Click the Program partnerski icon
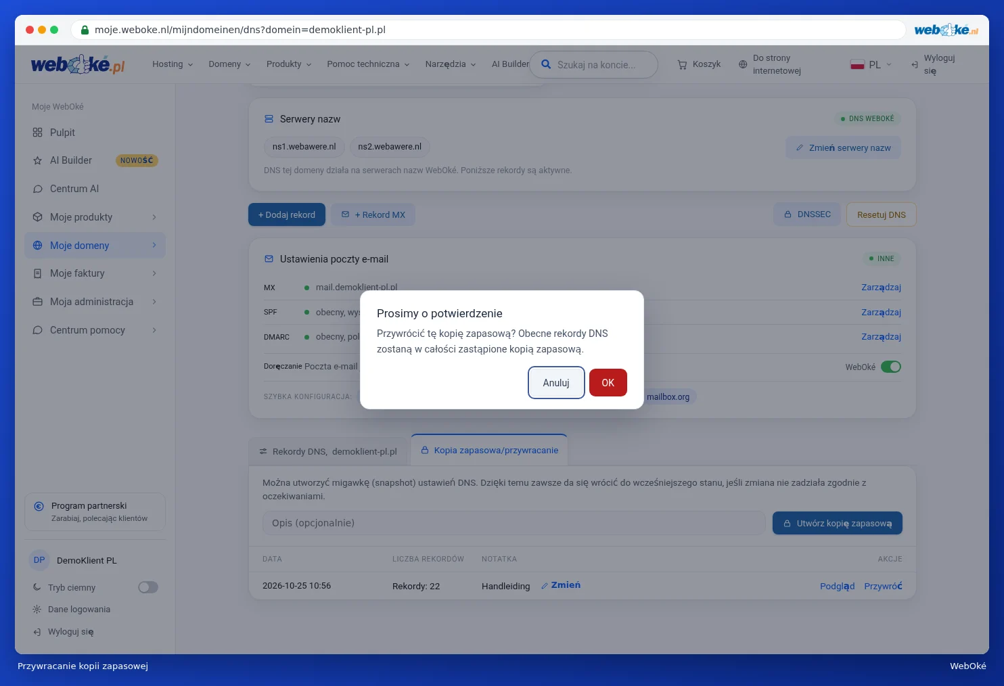This screenshot has width=1004, height=686. pyautogui.click(x=39, y=506)
